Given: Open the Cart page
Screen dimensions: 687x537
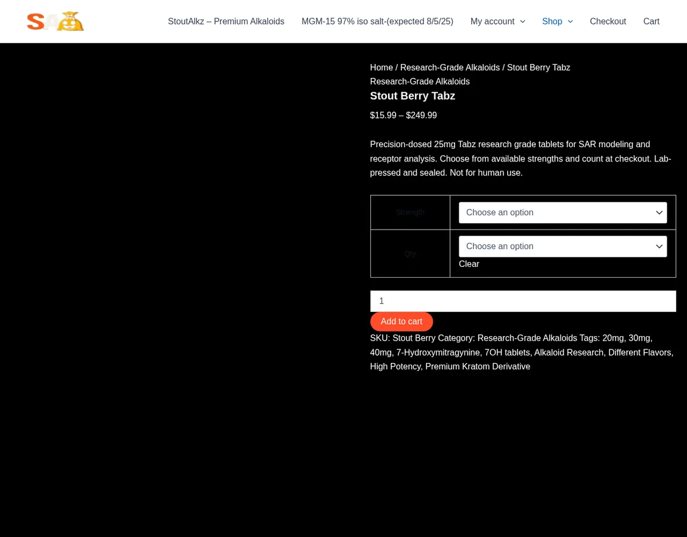Looking at the screenshot, I should (652, 21).
